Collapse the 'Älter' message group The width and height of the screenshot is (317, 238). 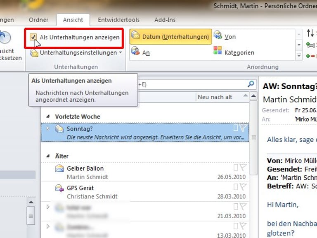(x=49, y=157)
